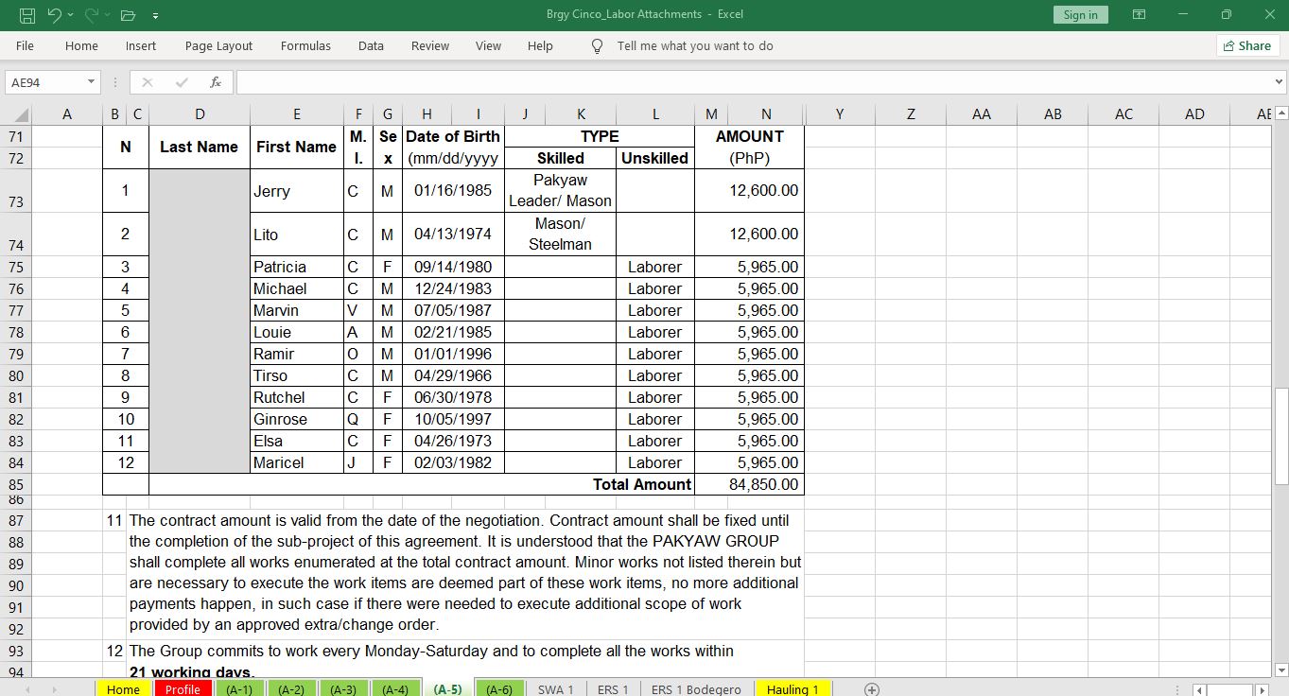1289x696 pixels.
Task: Switch to the View ribbon tab
Action: 488,45
